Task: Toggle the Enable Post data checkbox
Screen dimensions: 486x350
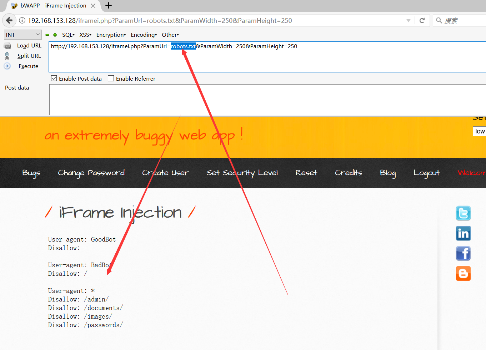Action: point(54,78)
